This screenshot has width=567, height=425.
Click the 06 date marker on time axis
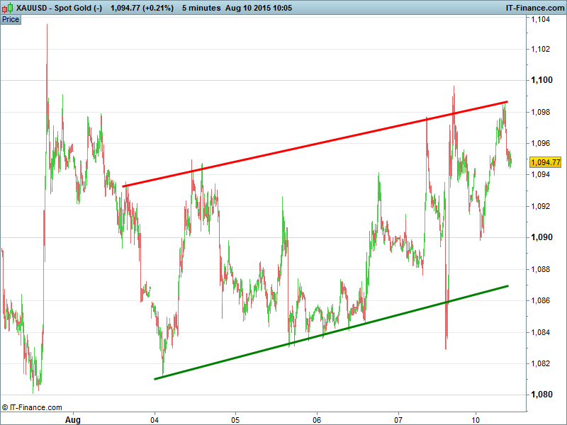(x=318, y=419)
